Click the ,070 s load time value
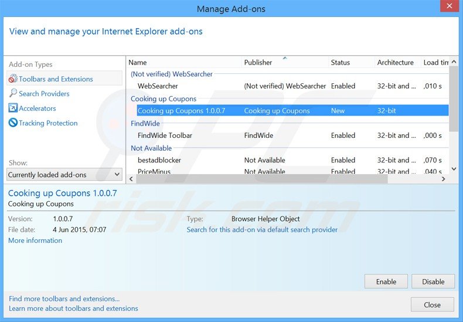The image size is (463, 322). pos(433,160)
